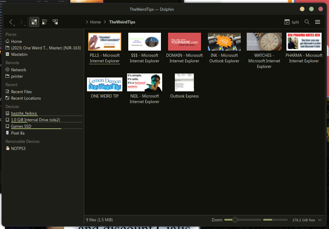This screenshot has height=229, width=329.
Task: Open Wastebin in the sidebar
Action: click(x=44, y=54)
